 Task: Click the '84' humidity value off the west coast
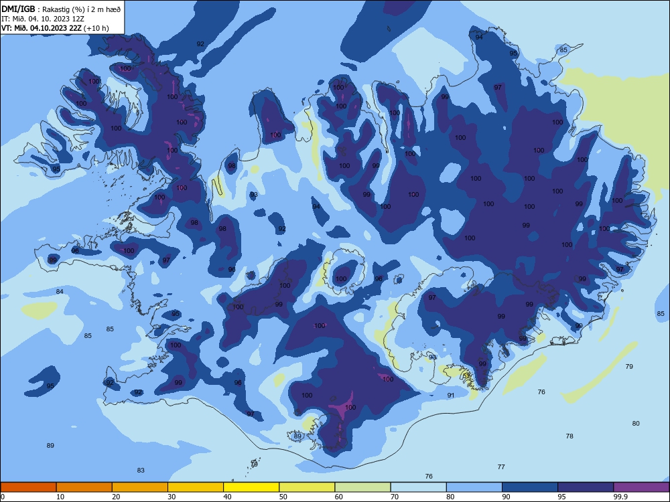point(60,292)
